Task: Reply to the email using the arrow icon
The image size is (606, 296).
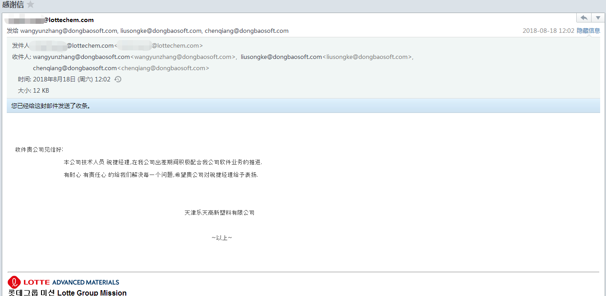Action: click(584, 17)
